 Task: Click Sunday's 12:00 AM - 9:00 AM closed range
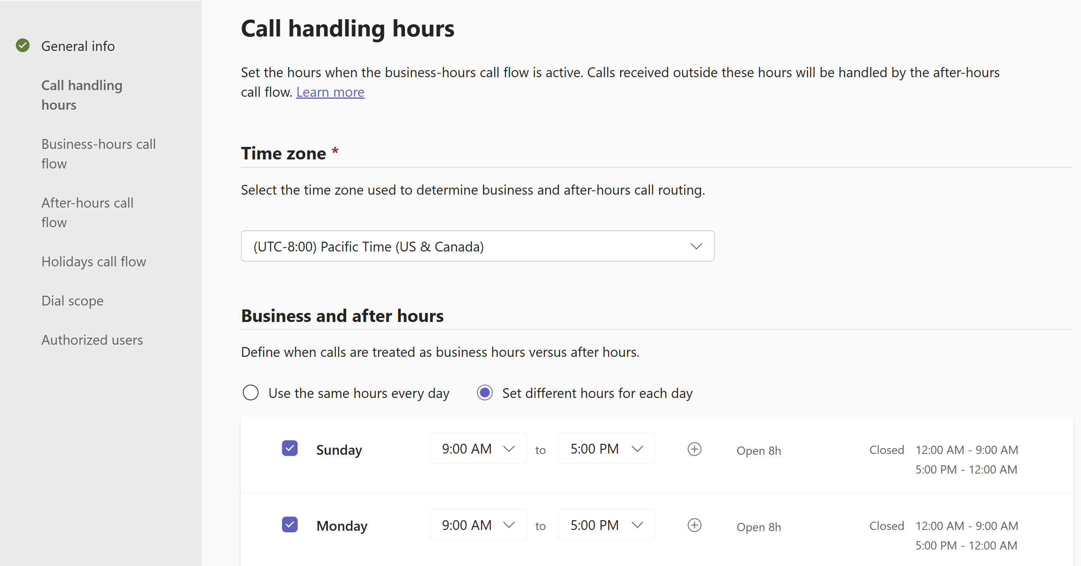(967, 450)
